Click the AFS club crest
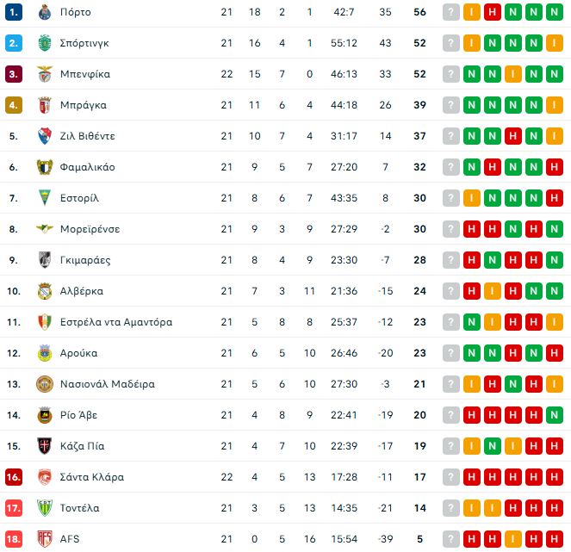Screen dimensions: 571x552 45,539
